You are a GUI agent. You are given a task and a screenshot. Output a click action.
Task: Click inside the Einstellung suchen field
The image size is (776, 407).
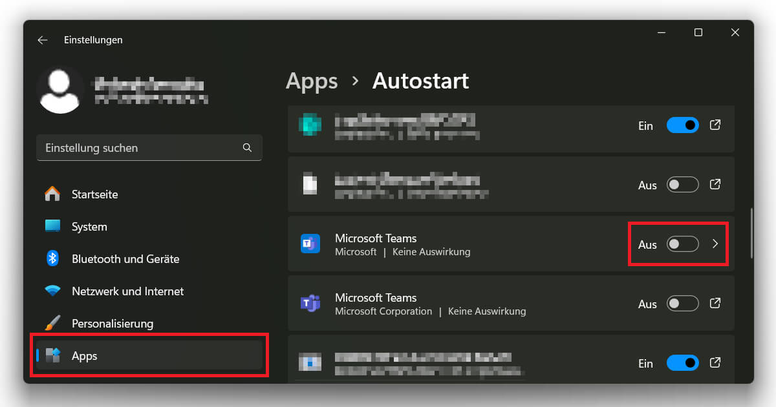point(129,147)
